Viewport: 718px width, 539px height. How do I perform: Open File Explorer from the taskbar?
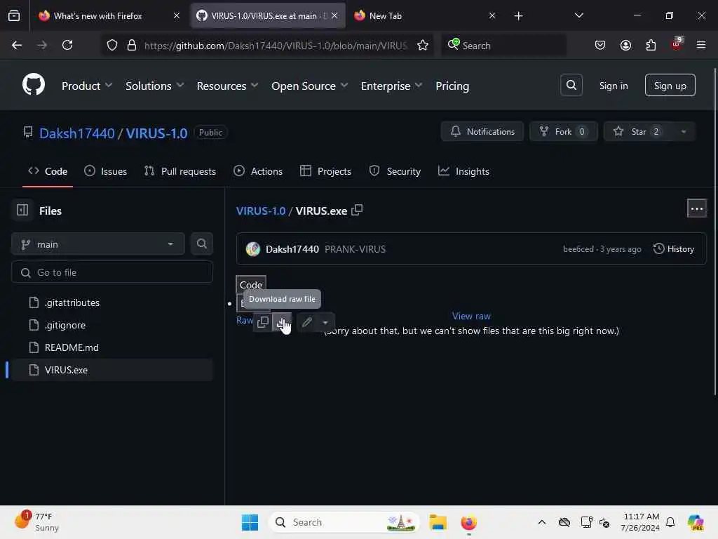pos(438,522)
